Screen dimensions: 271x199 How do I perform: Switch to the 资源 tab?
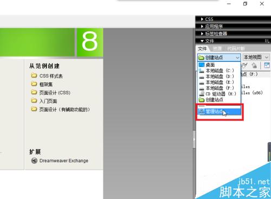217,48
